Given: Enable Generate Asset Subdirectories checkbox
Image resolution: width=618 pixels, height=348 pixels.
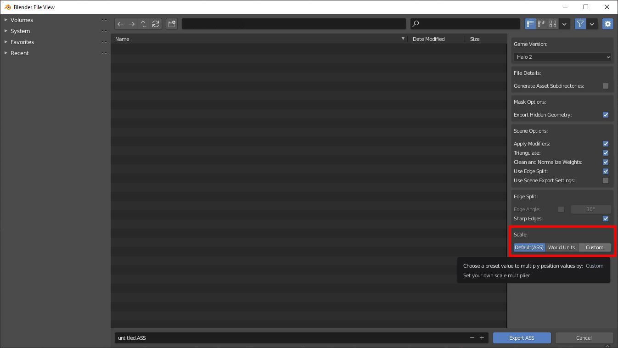Looking at the screenshot, I should click(x=606, y=86).
